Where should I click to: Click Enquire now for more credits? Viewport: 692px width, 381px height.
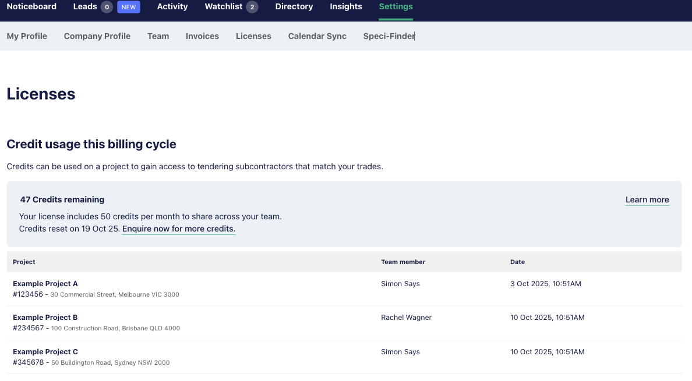[x=179, y=229]
